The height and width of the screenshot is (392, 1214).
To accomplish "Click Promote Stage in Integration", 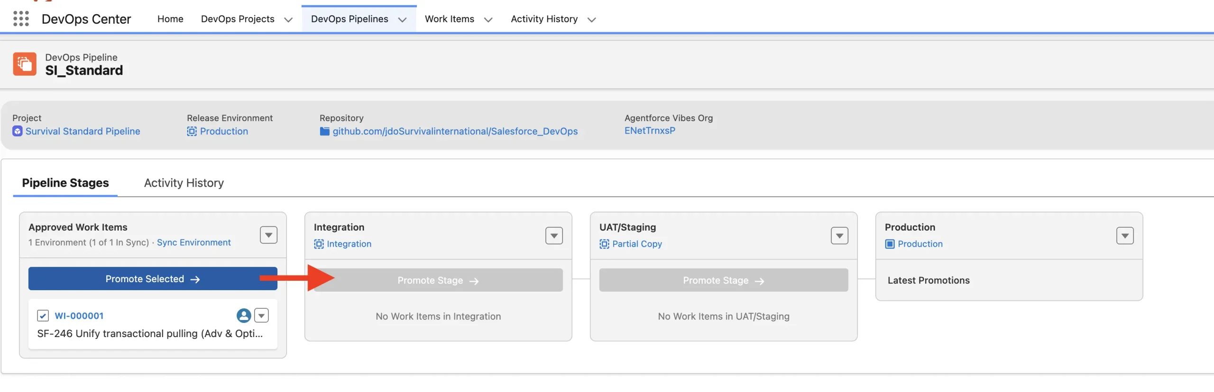I will pos(438,280).
